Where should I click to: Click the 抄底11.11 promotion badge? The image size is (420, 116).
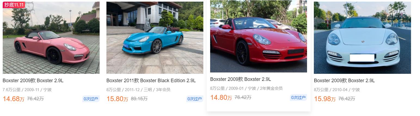point(14,5)
